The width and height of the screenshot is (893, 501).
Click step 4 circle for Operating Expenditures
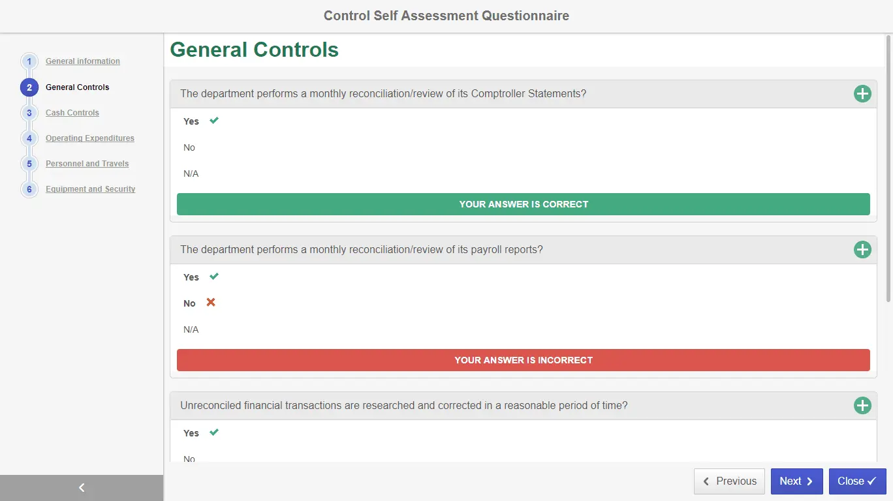(29, 138)
